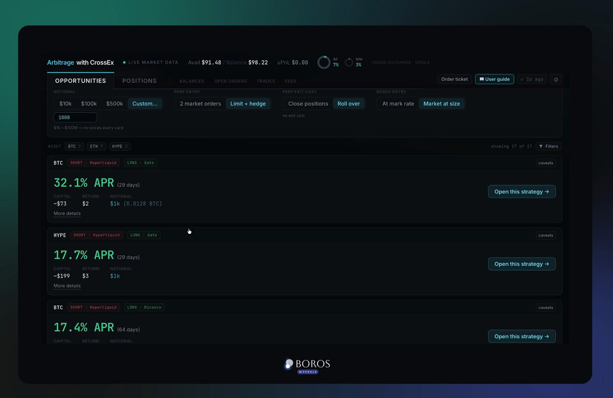Filter assets by ETH chip
Screen dimensions: 613x398
(96, 146)
